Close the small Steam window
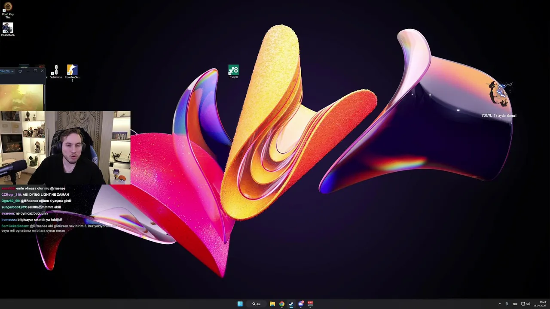Screen dimensions: 550x309 pyautogui.click(x=42, y=71)
